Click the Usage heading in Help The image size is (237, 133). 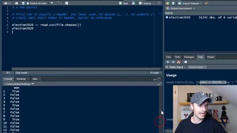click(171, 75)
